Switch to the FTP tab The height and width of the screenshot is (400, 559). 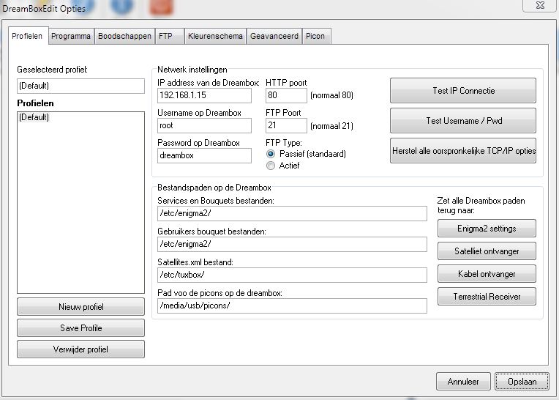[x=169, y=37]
